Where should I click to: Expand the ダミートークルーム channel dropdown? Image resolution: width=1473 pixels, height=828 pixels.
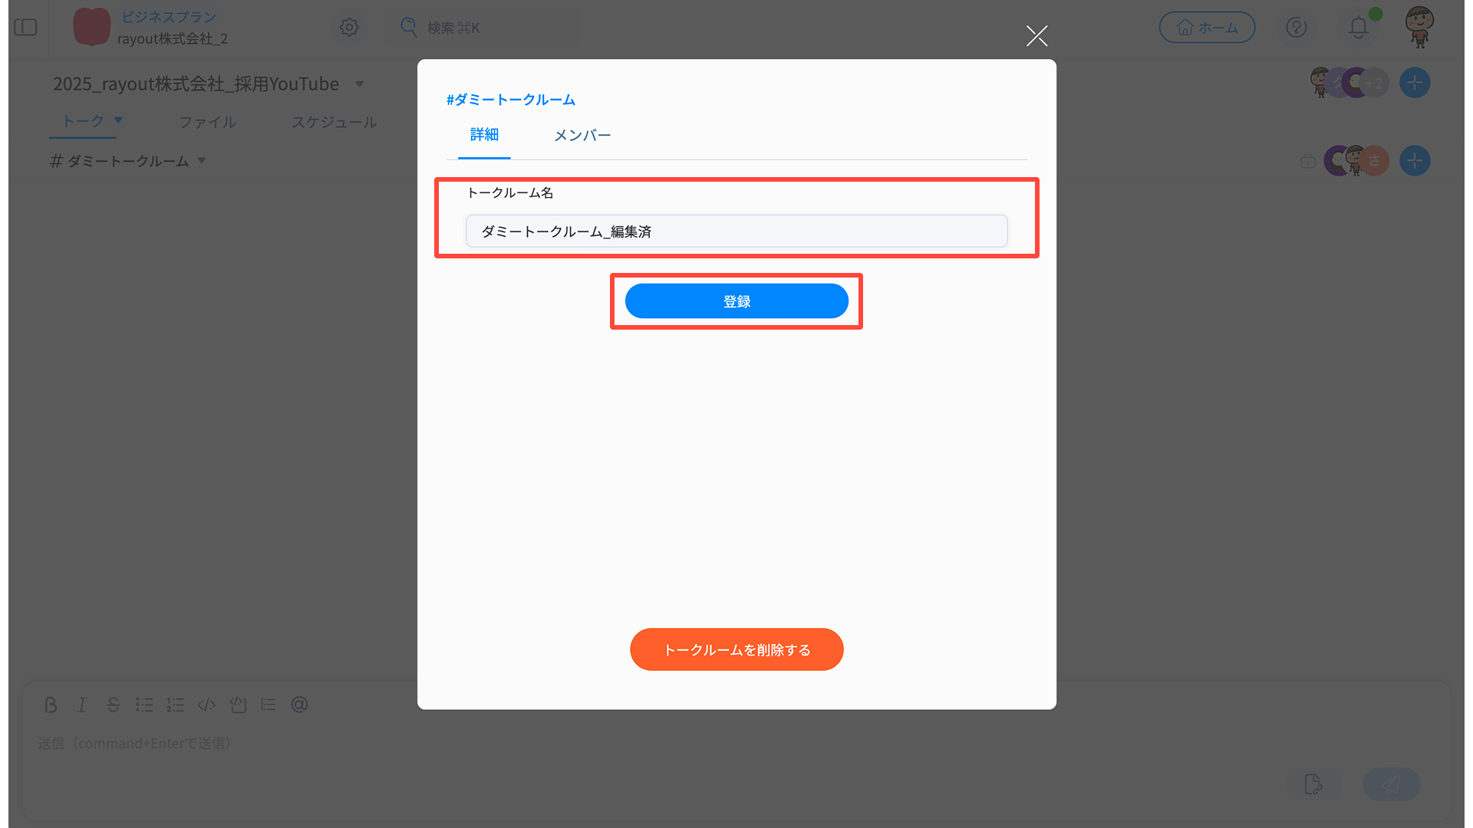tap(202, 161)
